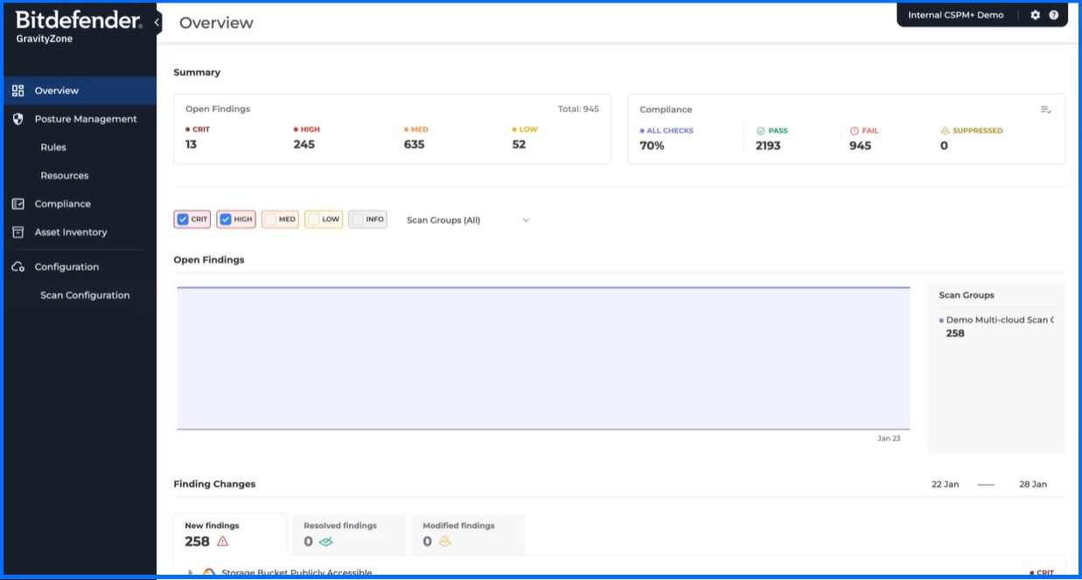
Task: Click the CRIT open findings count 13
Action: click(x=191, y=144)
